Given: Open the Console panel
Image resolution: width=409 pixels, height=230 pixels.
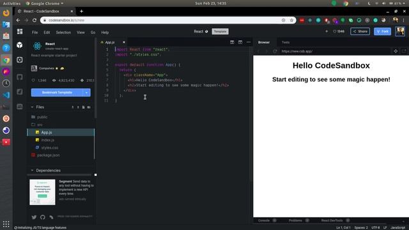Looking at the screenshot, I should [264, 220].
